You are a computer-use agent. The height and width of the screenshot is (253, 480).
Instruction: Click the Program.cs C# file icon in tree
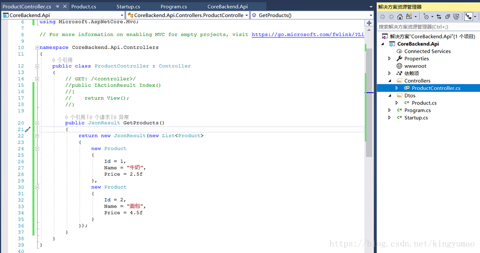click(399, 110)
